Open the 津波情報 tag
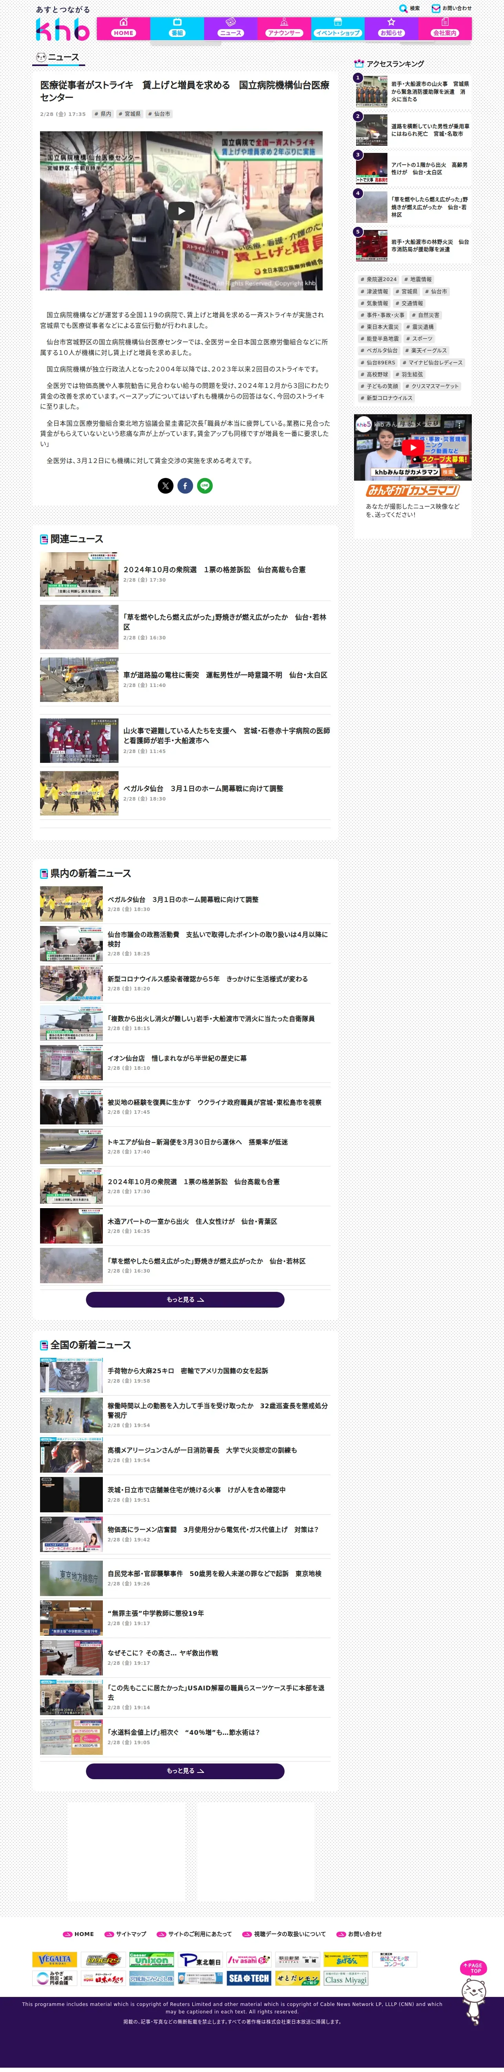This screenshot has width=504, height=2072. coord(374,291)
